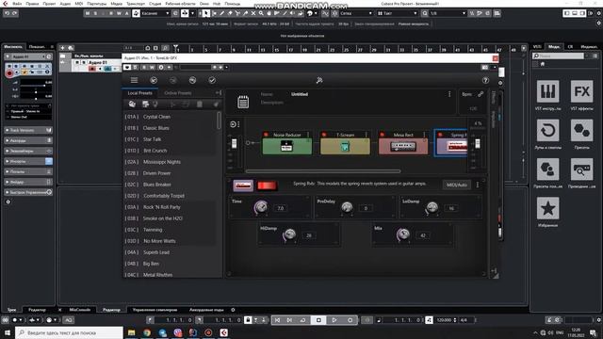Click the Undo arrow in toolbar
This screenshot has width=603, height=339.
click(7, 13)
